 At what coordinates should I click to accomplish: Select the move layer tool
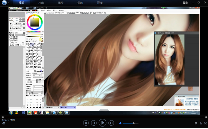[27, 41]
